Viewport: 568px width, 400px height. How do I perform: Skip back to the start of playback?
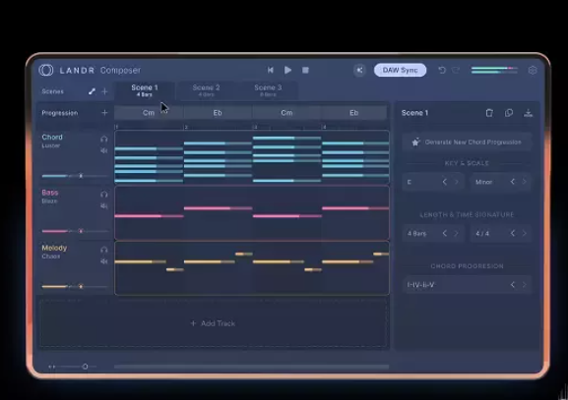click(x=271, y=70)
